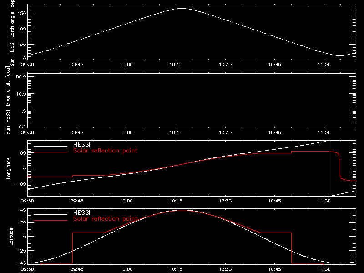The image size is (364, 273).
Task: Click the 1.0 tick on Moon angle axis
Action: pyautogui.click(x=22, y=111)
